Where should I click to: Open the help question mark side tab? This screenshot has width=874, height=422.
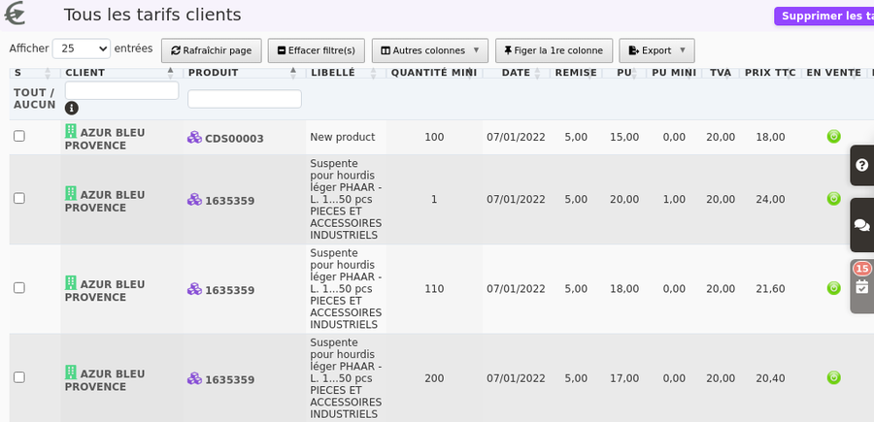tap(861, 165)
